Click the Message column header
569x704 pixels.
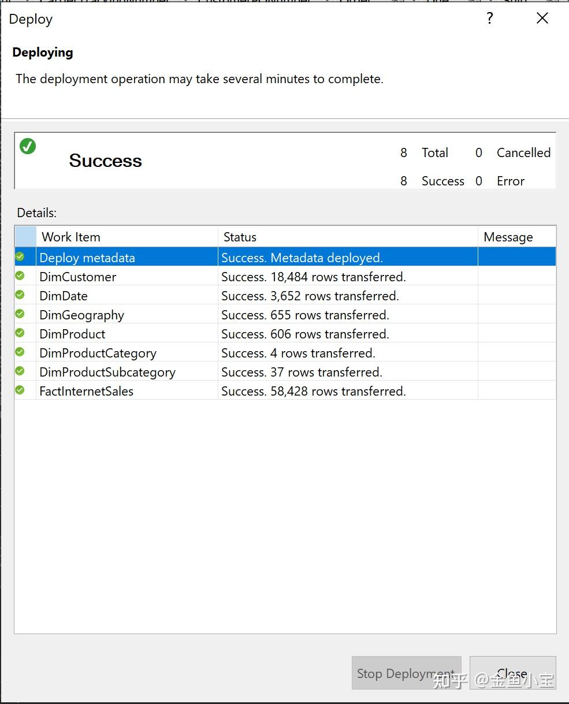[x=508, y=236]
